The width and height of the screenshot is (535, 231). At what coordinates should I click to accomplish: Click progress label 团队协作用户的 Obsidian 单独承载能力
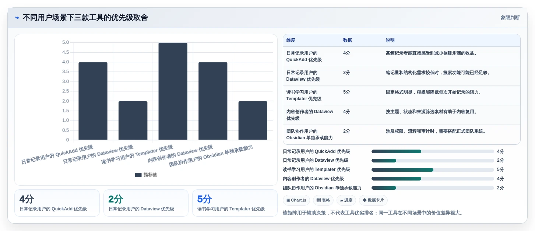click(322, 188)
